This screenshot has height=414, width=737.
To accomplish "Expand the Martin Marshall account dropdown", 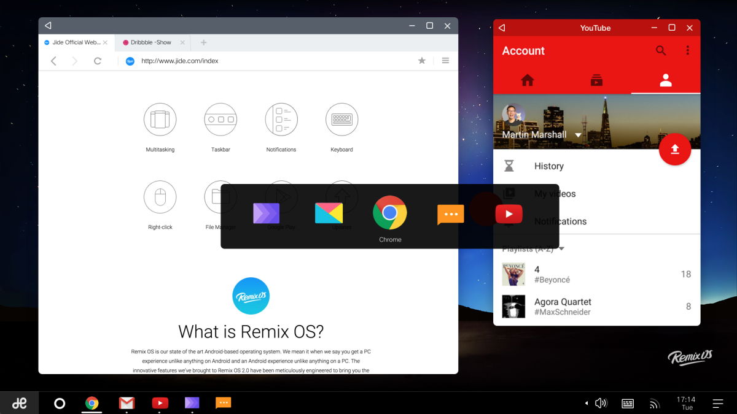I will coord(578,135).
